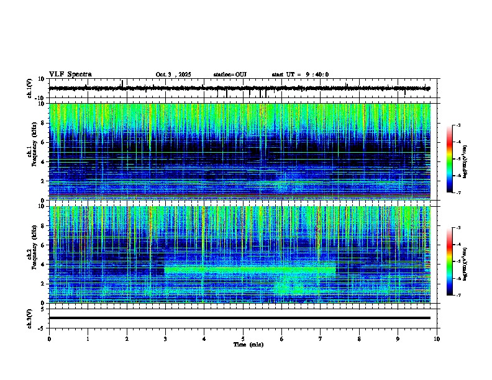The width and height of the screenshot is (492, 380).
Task: Click the log(PSD) label beside ch.1 colorbar
Action: click(465, 161)
